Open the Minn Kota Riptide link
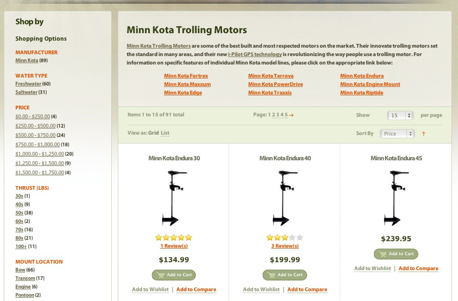This screenshot has width=458, height=301. coord(362,93)
